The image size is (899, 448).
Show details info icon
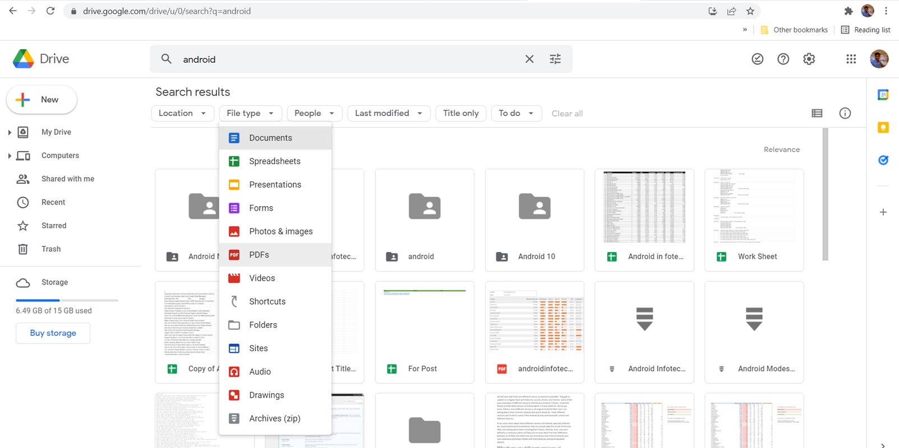pos(845,113)
